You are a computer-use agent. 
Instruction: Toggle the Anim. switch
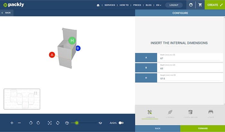click(121, 123)
